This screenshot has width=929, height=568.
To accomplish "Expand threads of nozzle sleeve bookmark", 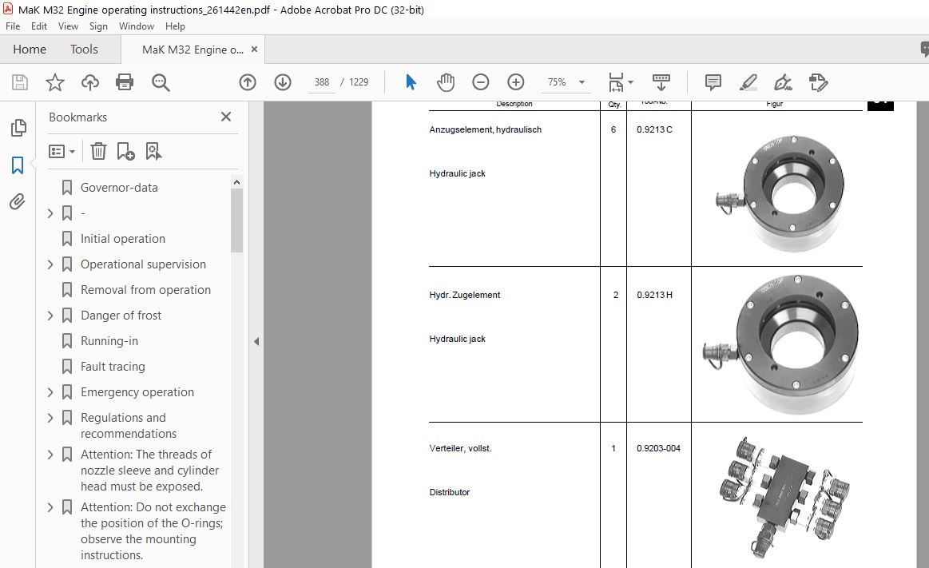I will click(50, 455).
